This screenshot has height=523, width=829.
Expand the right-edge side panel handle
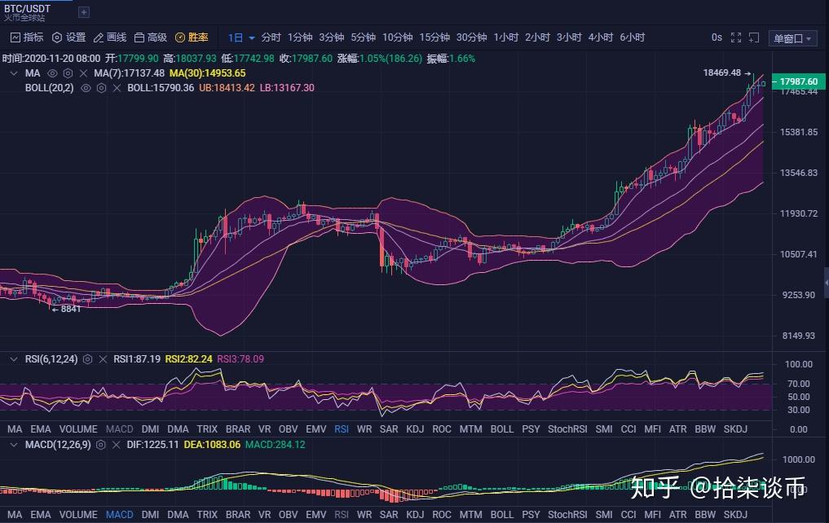(x=827, y=283)
